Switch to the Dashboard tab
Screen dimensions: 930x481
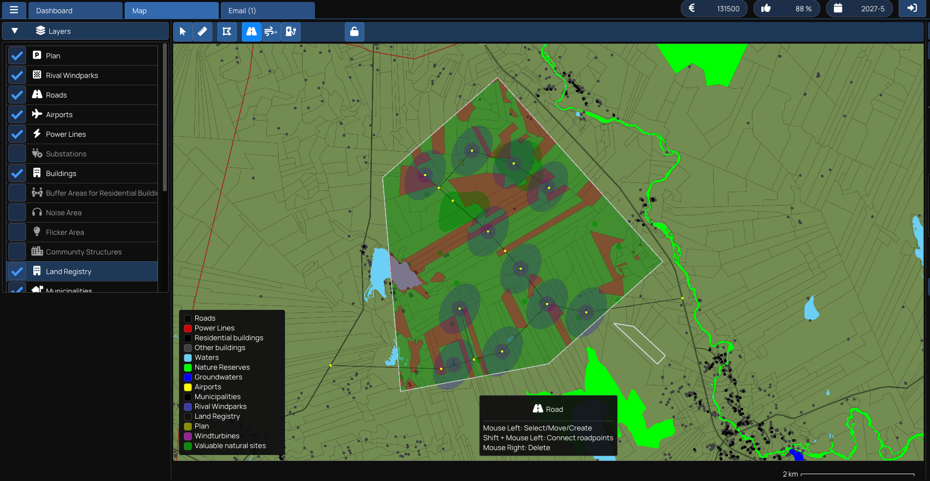click(75, 10)
